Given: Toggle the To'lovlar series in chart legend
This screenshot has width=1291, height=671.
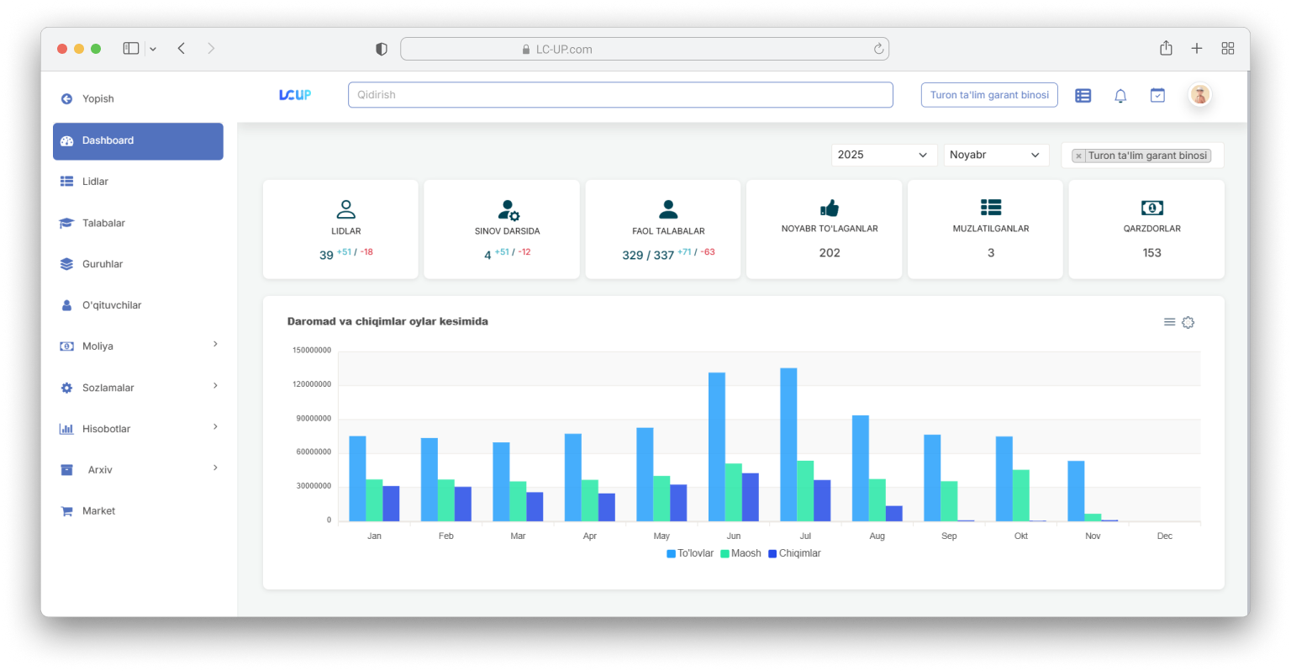Looking at the screenshot, I should (x=690, y=553).
